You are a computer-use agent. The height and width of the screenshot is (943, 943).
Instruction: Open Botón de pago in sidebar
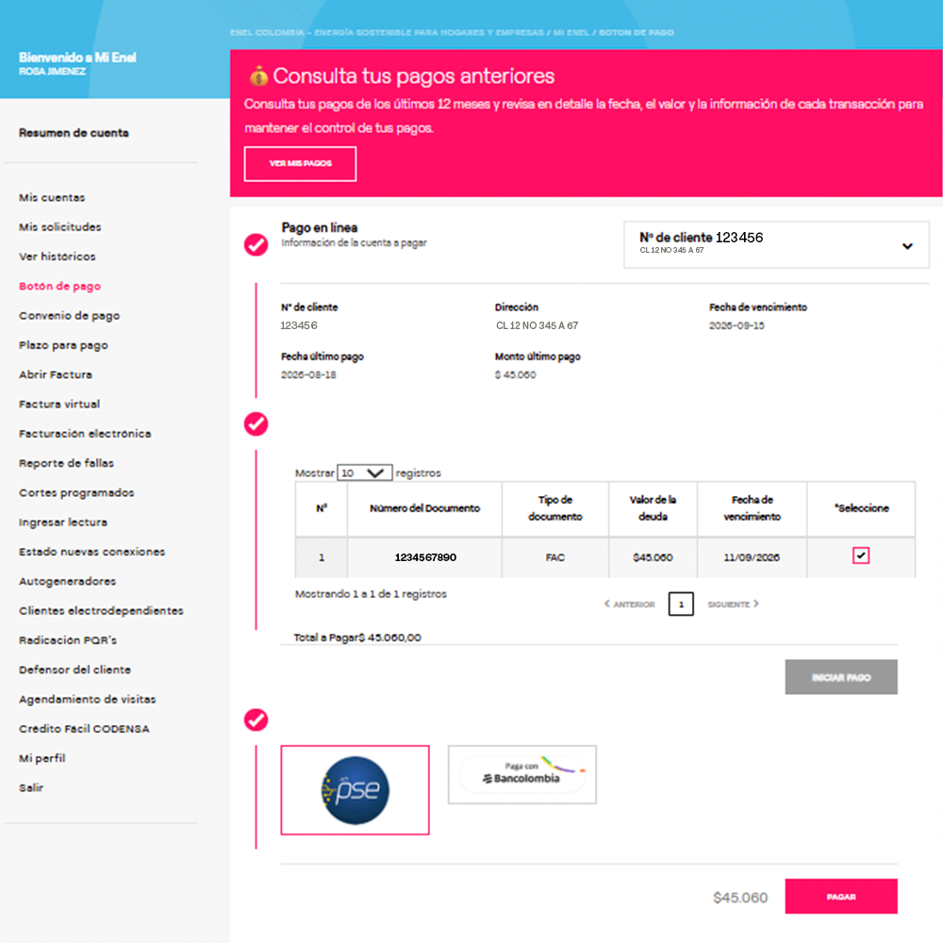coord(59,287)
